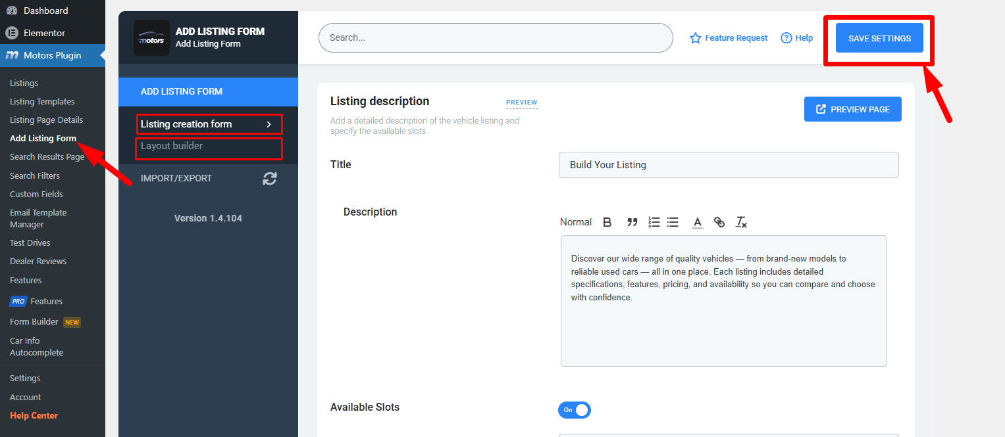Viewport: 1005px width, 437px height.
Task: Click the insert link icon
Action: (719, 222)
